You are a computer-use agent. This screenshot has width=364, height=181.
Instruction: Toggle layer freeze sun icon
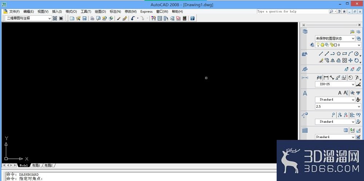point(323,45)
